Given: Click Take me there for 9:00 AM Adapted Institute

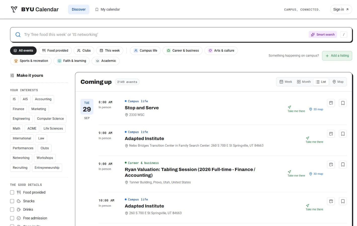Looking at the screenshot, I should point(314,140).
